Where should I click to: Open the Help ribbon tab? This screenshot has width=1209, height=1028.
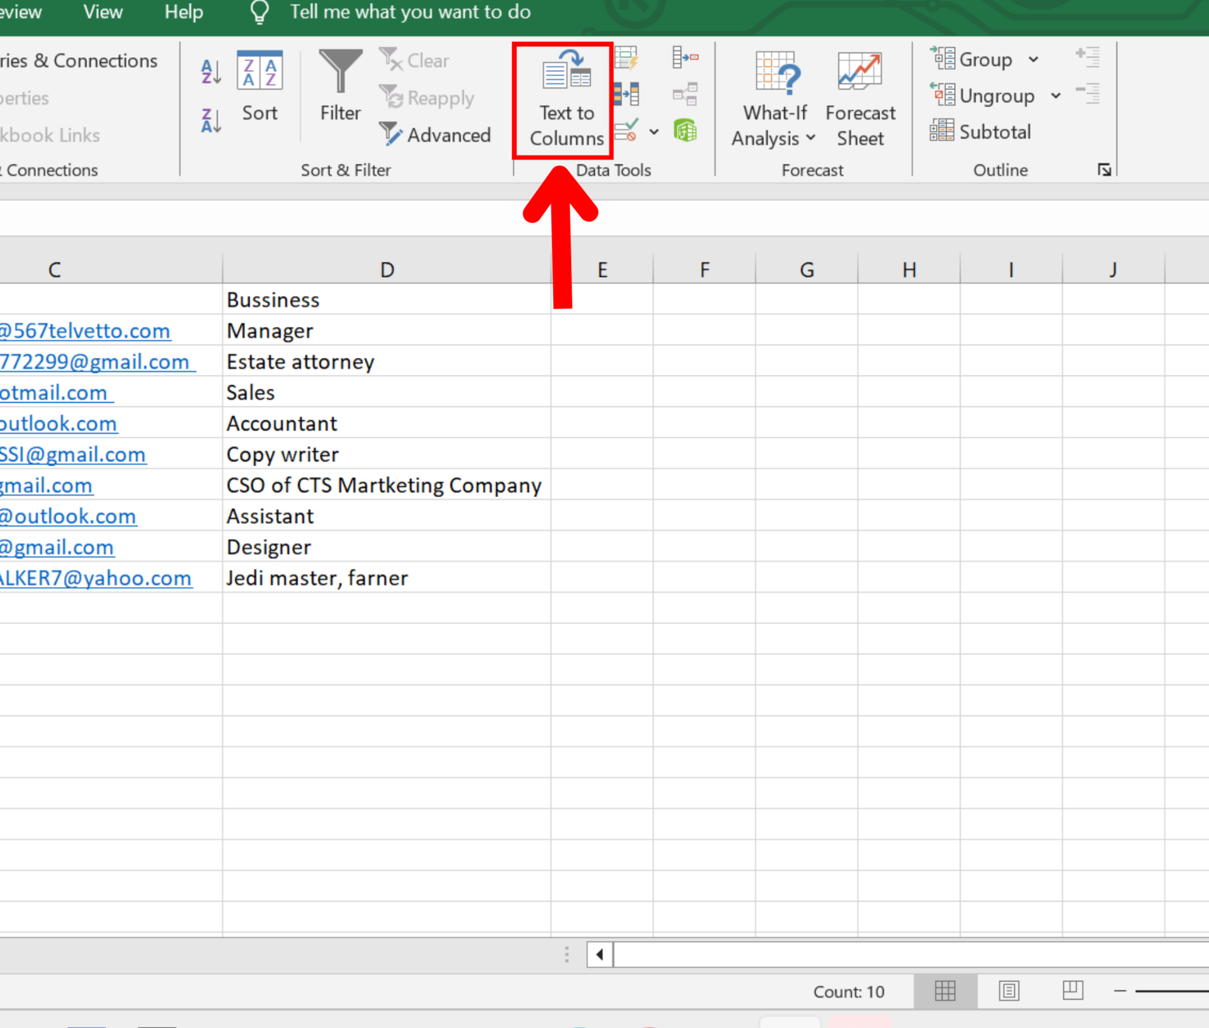click(183, 12)
